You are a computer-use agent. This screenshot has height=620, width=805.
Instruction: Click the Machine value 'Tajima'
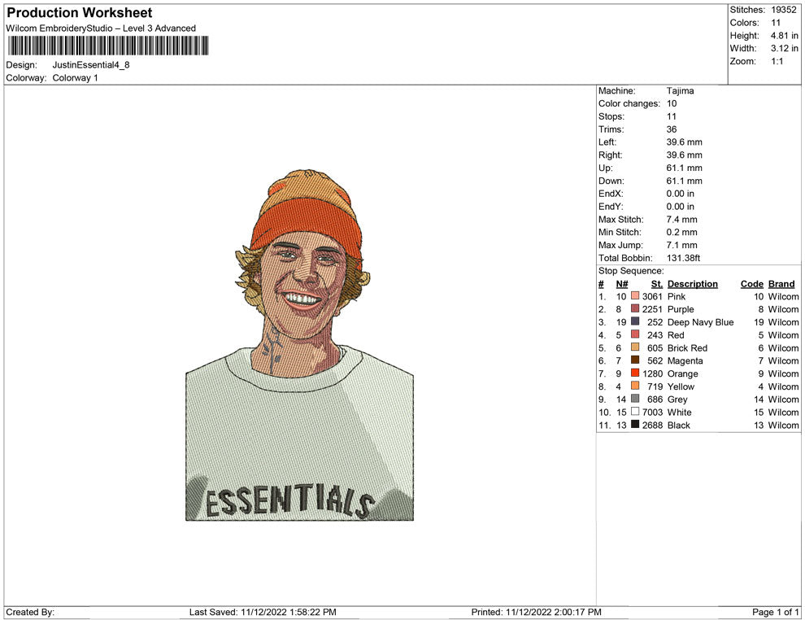pos(681,91)
